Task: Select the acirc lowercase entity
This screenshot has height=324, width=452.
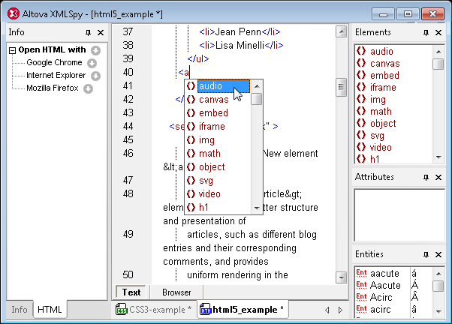Action: (381, 309)
